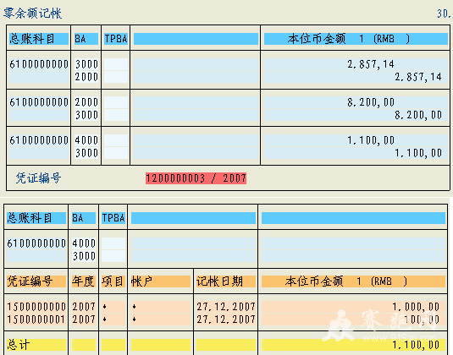
Task: Click the red document number 1200000003 / 2007
Action: [x=196, y=178]
